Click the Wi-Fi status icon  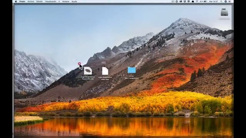point(197,2)
